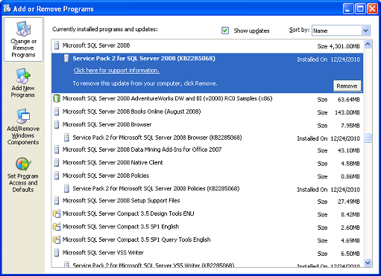The image size is (381, 276).
Task: Click the Sort by Name combo box field
Action: pyautogui.click(x=341, y=31)
